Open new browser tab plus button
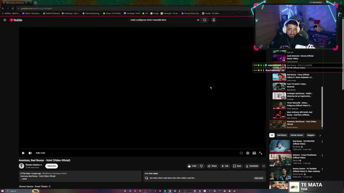Viewport: 344px width, 193px height. coord(35,3)
